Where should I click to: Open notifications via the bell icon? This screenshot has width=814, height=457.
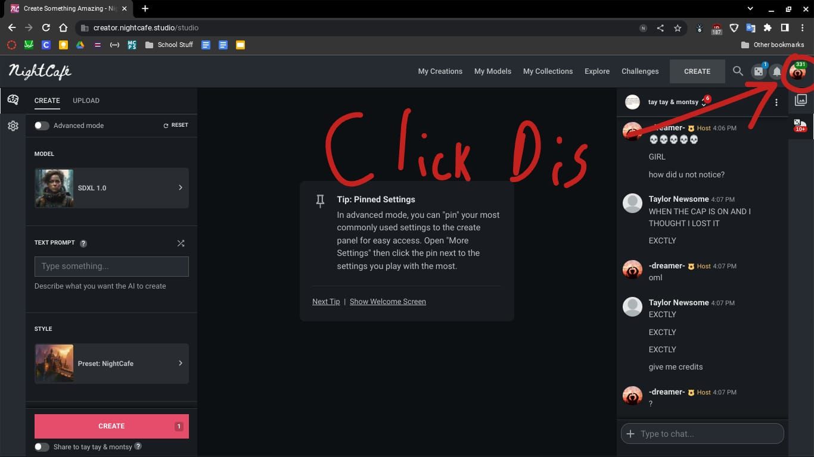click(776, 71)
